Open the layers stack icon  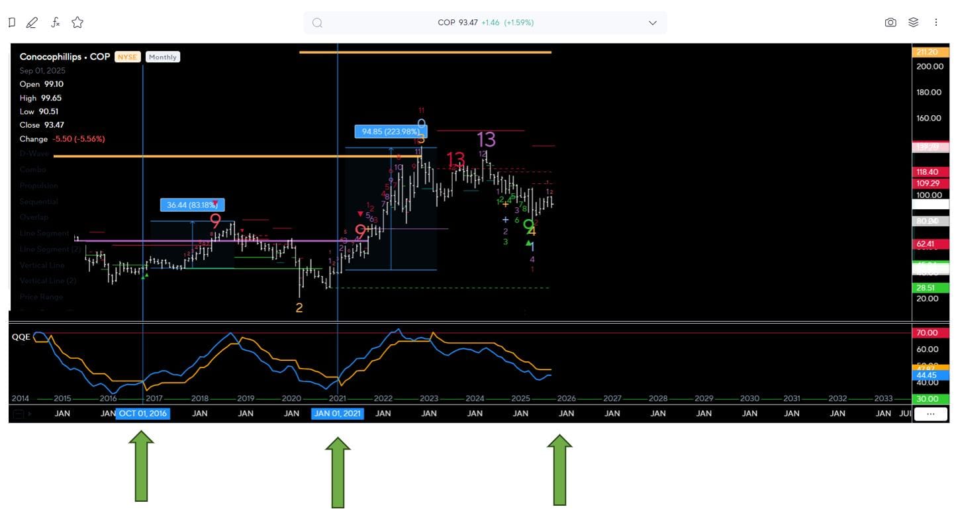tap(914, 23)
